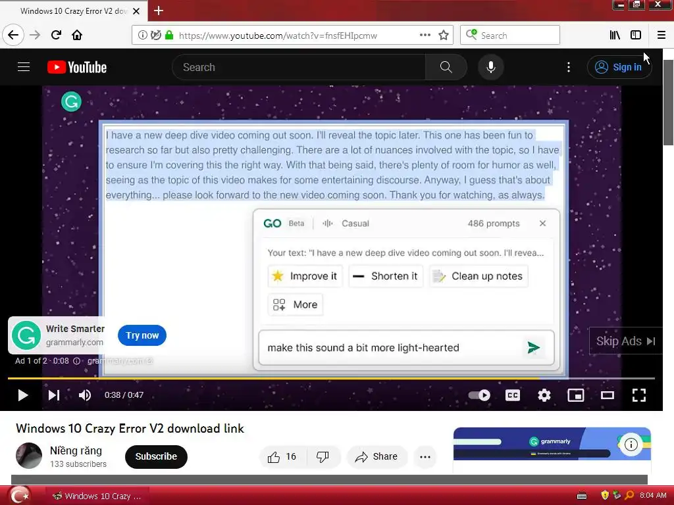Enter full screen mode

[x=638, y=395]
